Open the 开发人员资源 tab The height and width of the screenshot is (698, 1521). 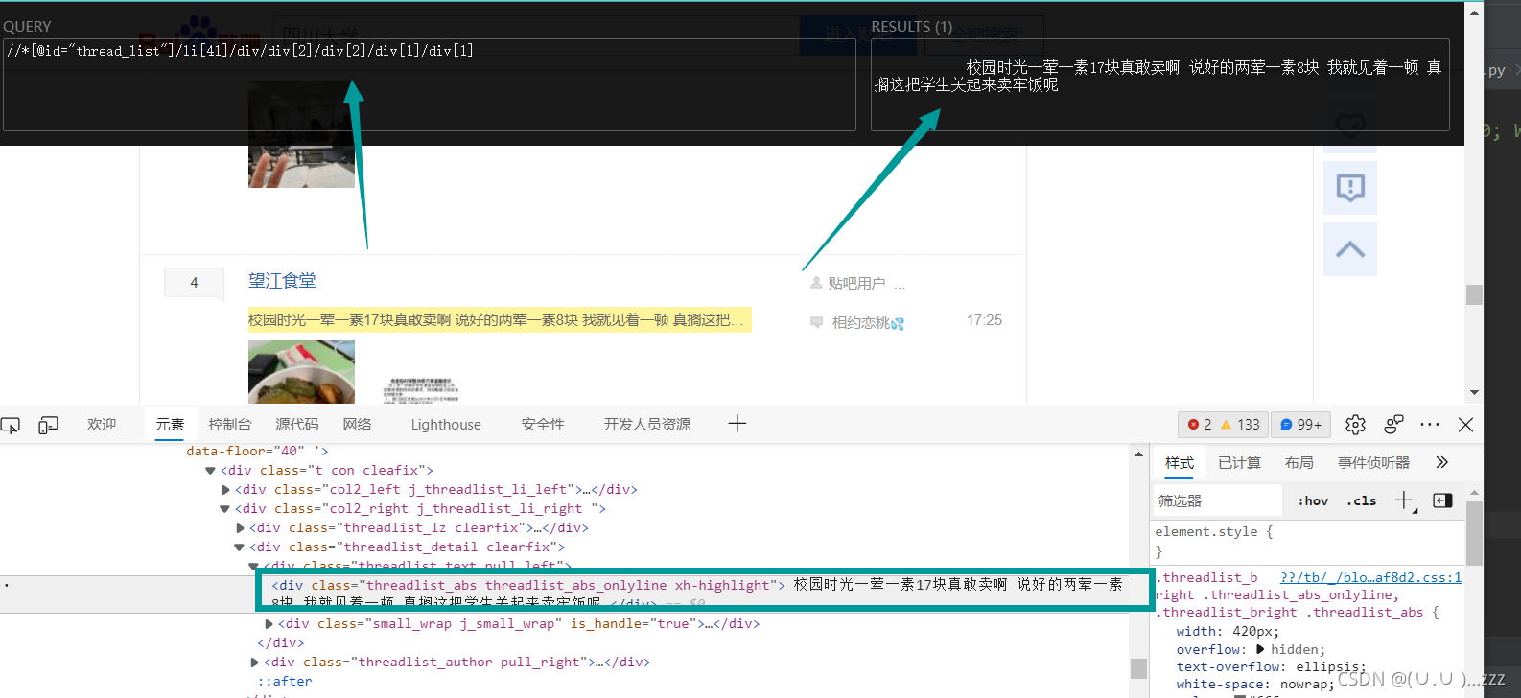(x=646, y=424)
